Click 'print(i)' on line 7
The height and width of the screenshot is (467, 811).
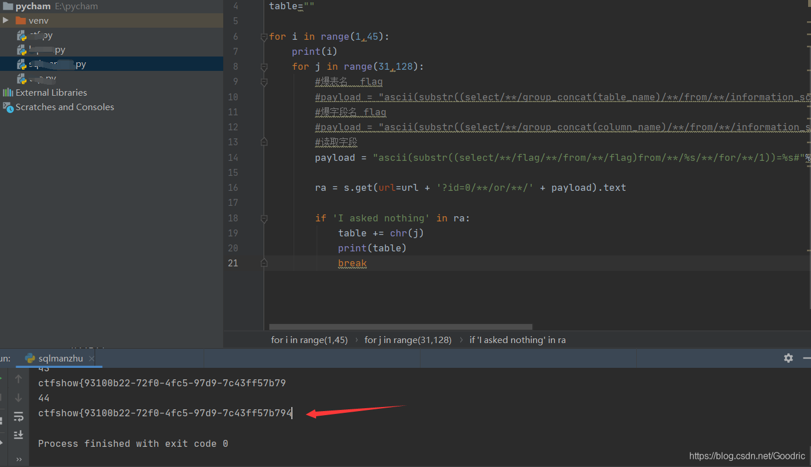(314, 51)
